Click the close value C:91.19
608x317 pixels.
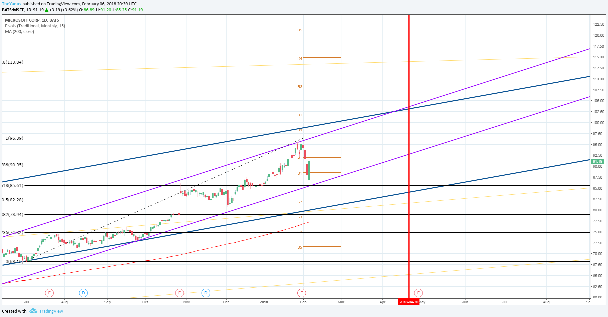tap(135, 10)
